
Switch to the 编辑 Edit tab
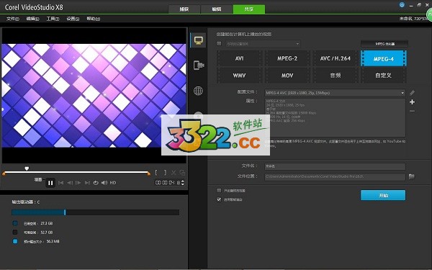[217, 9]
